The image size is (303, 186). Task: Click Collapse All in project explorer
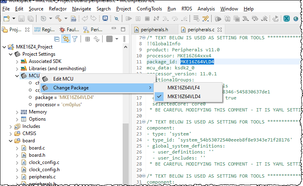tap(57, 39)
